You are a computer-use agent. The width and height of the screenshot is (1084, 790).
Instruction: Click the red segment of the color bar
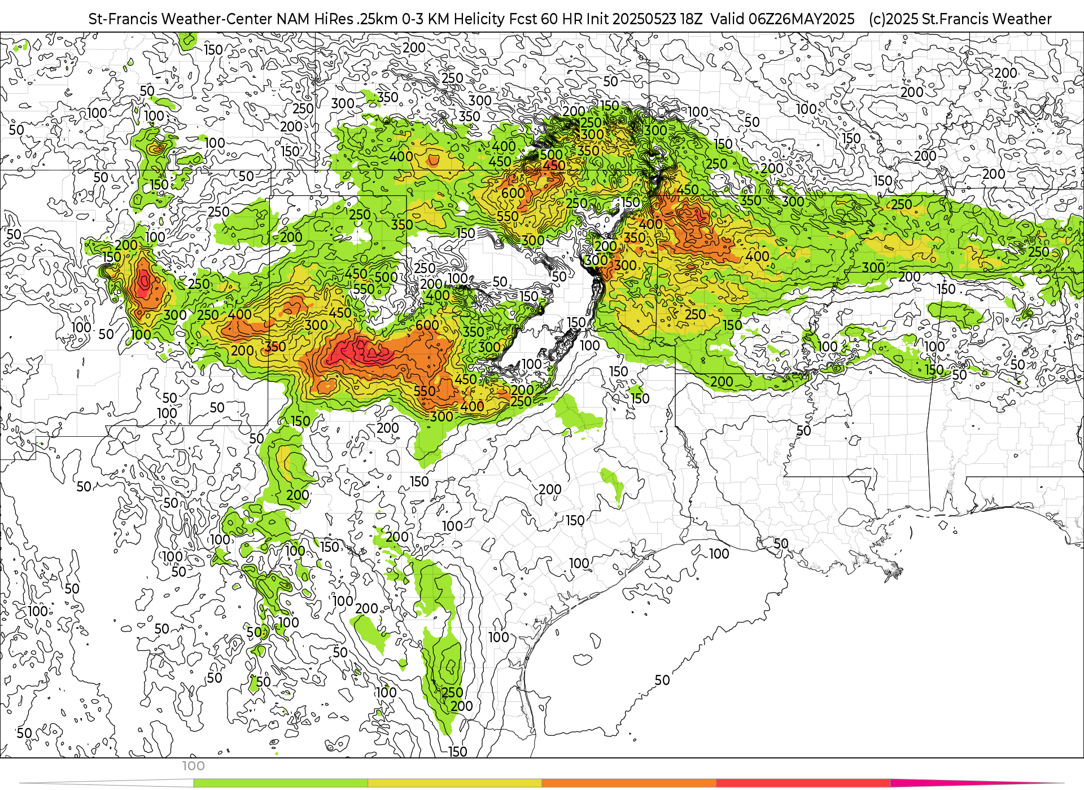pos(803,783)
